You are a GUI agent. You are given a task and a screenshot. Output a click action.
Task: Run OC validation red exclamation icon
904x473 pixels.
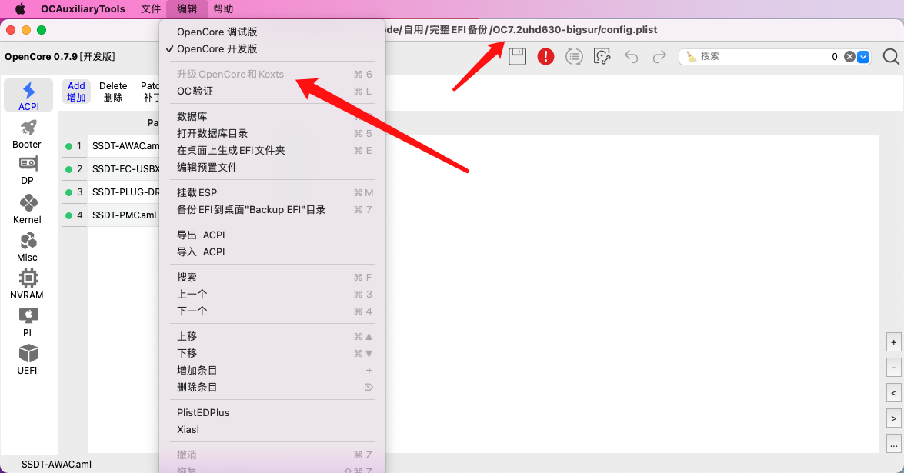545,56
